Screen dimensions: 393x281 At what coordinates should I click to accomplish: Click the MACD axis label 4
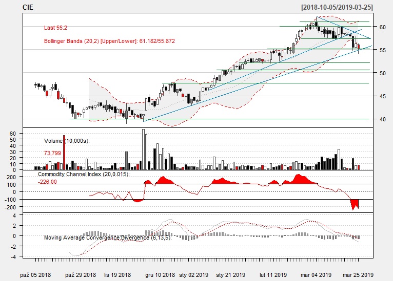click(14, 215)
